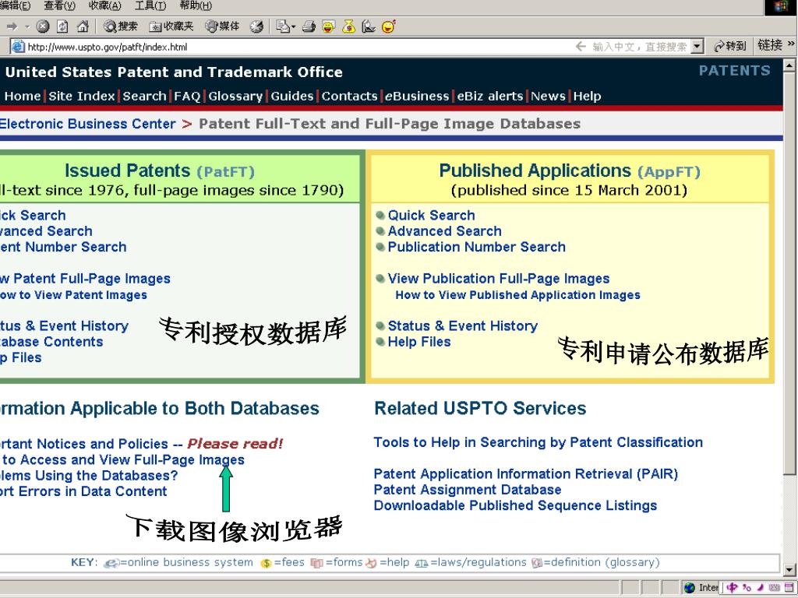Viewport: 798px width, 598px height.
Task: Open Errors in Data Content link
Action: 83,491
